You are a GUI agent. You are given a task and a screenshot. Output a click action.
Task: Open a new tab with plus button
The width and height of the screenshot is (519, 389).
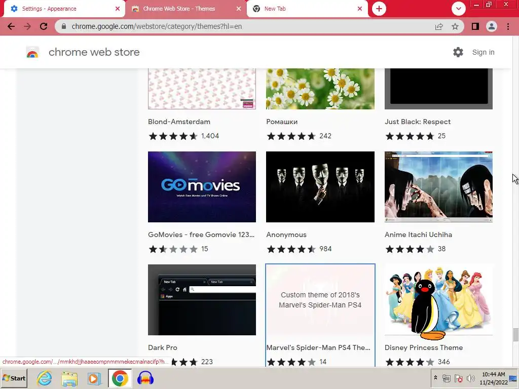(379, 9)
